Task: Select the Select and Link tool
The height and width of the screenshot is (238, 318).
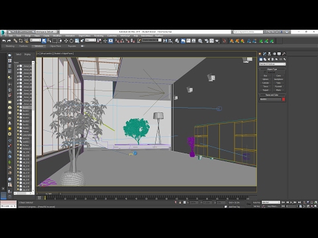Action: [x=15, y=41]
